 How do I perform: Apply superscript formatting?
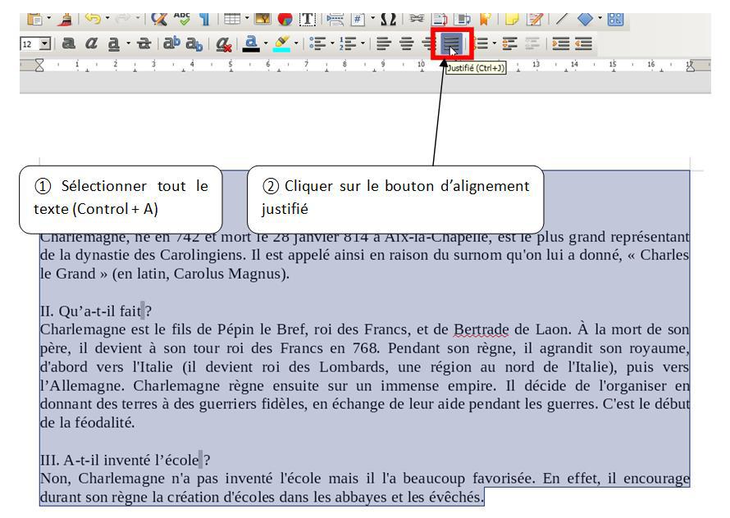[x=172, y=44]
